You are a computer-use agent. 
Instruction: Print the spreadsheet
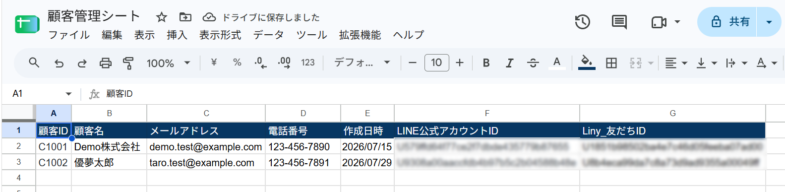[105, 63]
